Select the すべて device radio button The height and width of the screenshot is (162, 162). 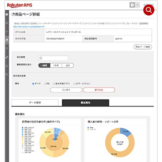pos(33,84)
